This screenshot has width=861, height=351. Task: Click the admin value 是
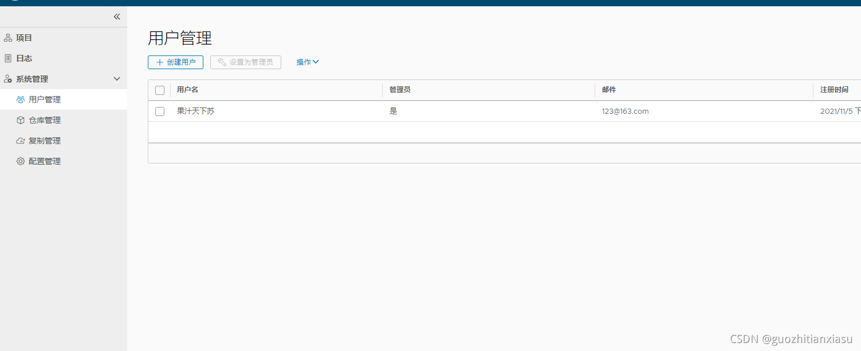point(393,111)
